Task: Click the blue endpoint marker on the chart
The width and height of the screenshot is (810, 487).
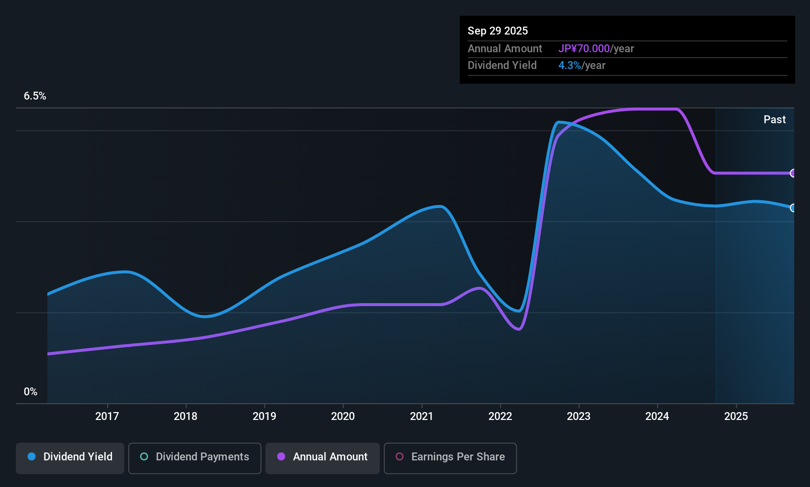Action: click(793, 208)
